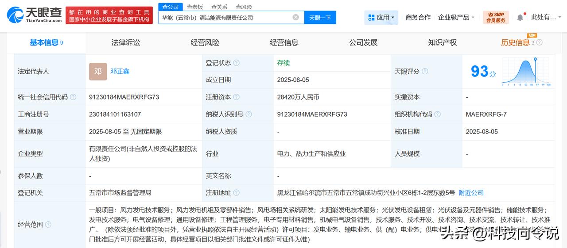Screen dimensions: 567x248
Task: Click the TianYanCha logo
Action: click(35, 15)
